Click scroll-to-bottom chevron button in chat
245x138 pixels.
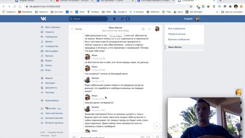pyautogui.click(x=157, y=126)
